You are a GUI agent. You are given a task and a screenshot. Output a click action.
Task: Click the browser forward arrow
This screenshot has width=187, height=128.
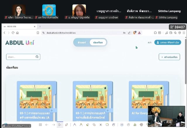pos(8,33)
